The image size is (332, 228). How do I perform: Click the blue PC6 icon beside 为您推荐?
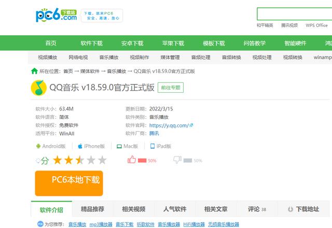coord(40,224)
